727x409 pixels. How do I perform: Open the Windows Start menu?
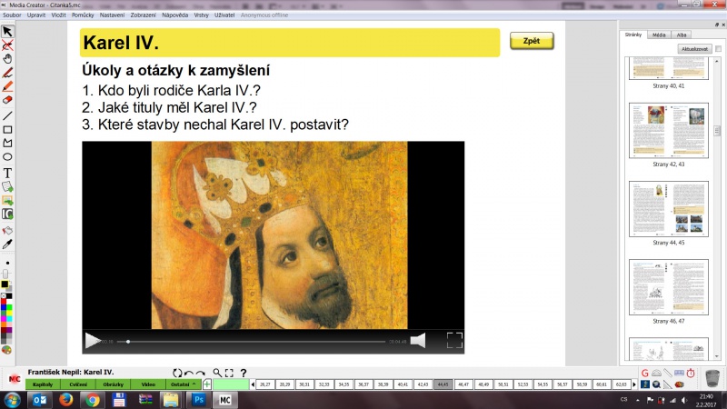tap(13, 400)
